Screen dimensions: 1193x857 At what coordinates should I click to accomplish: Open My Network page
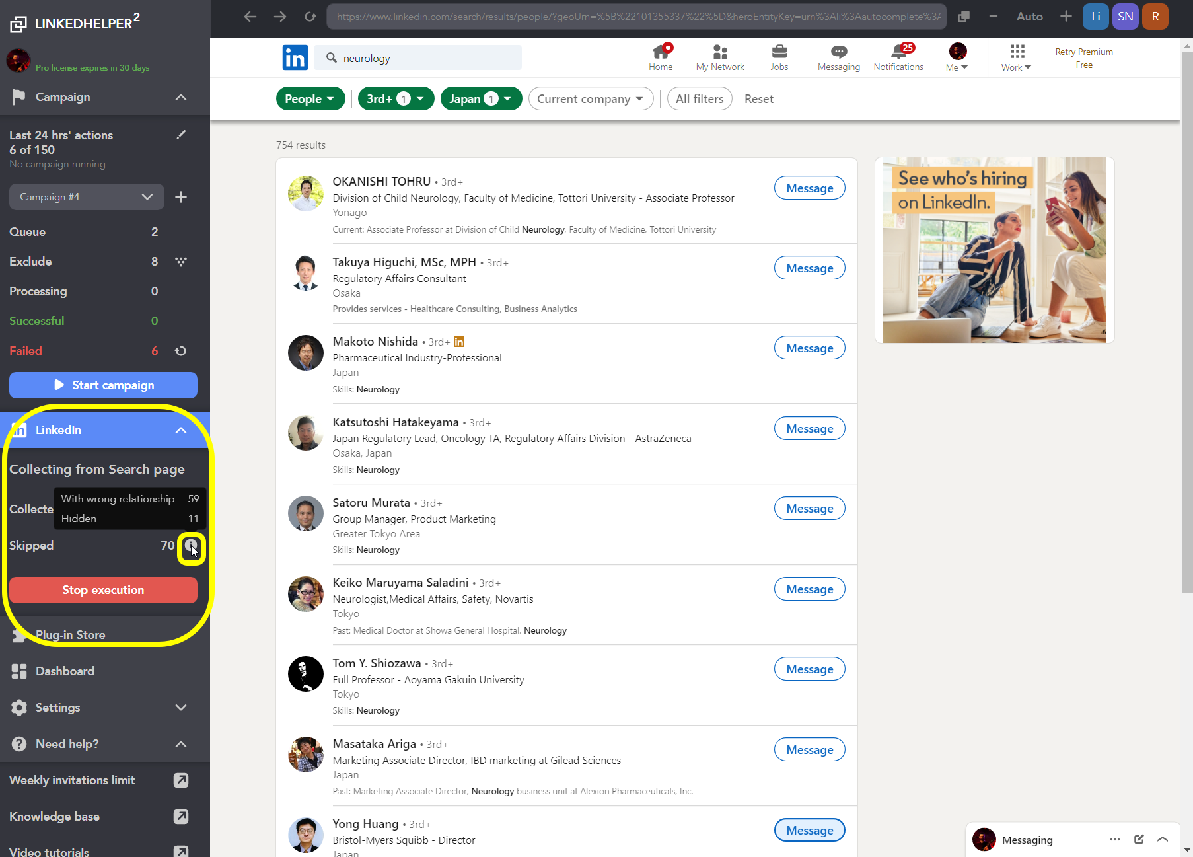(x=720, y=57)
